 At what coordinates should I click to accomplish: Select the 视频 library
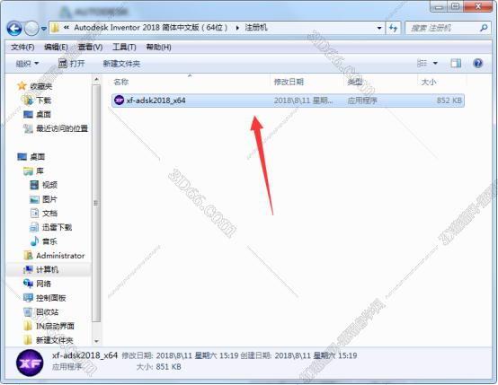point(49,185)
